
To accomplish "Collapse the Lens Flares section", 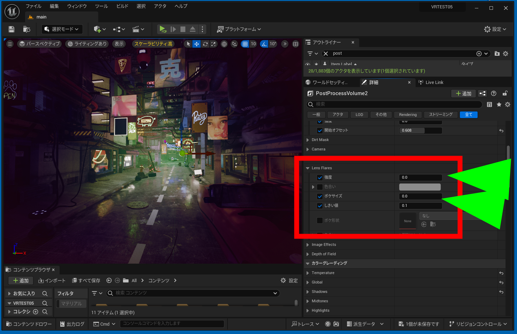I will click(308, 168).
